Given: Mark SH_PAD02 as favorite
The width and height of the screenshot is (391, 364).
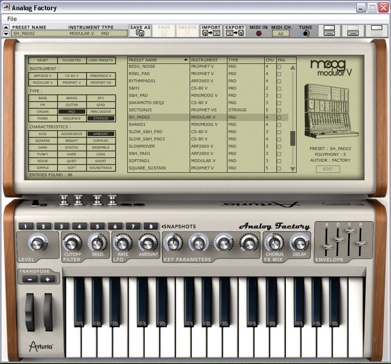Looking at the screenshot, I should tap(279, 118).
